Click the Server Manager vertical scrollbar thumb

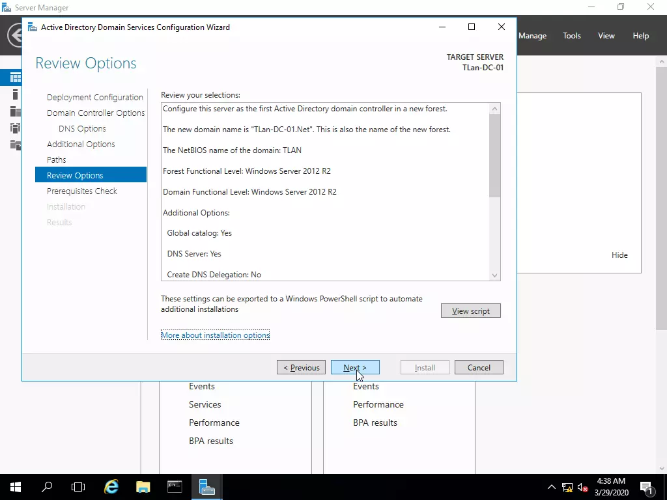pos(662,198)
